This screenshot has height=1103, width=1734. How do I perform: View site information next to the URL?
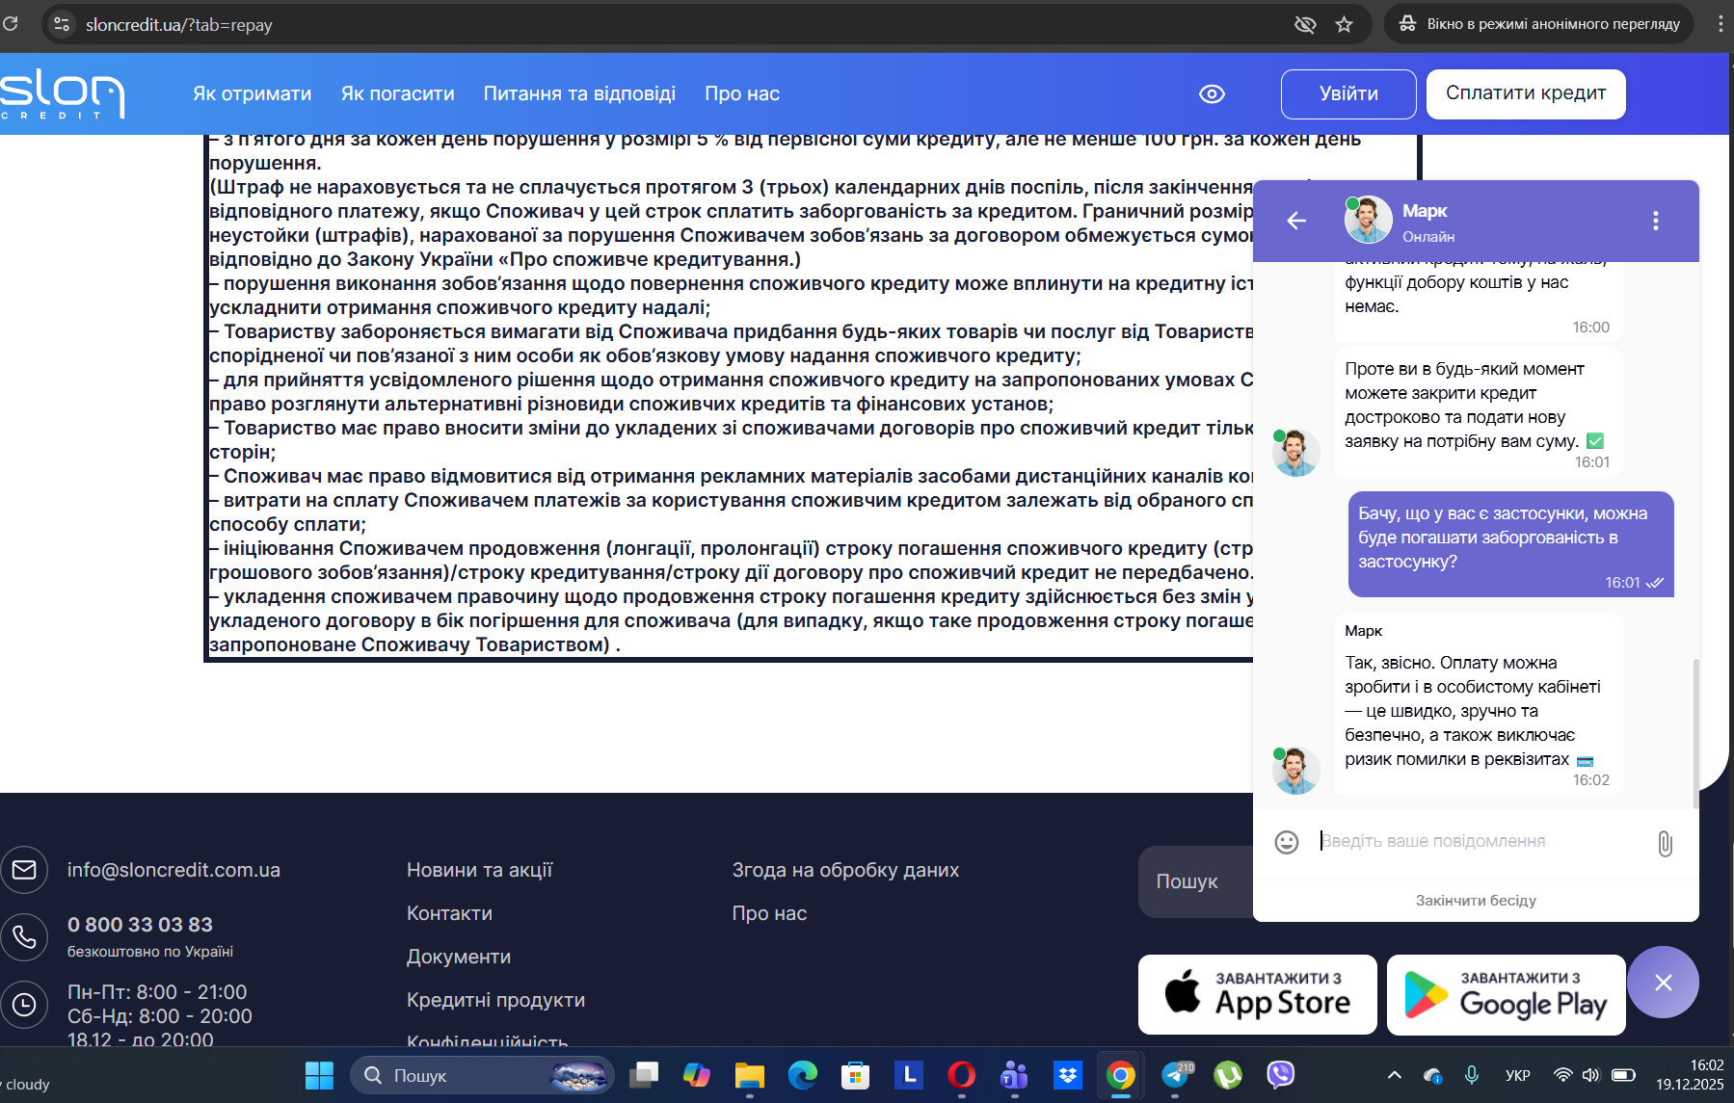coord(62,24)
